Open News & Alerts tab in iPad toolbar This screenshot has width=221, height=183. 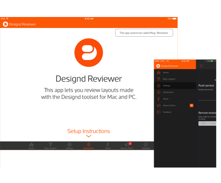pyautogui.click(x=127, y=146)
